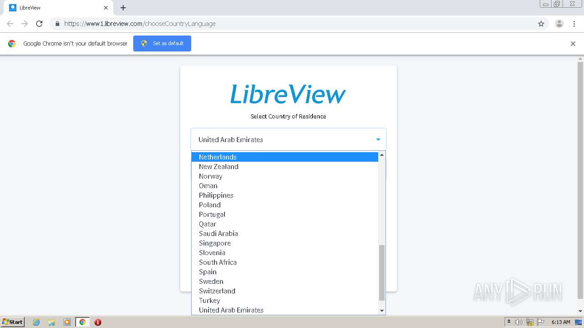584x328 pixels.
Task: Open the Action Center flag icon
Action: coord(541,322)
